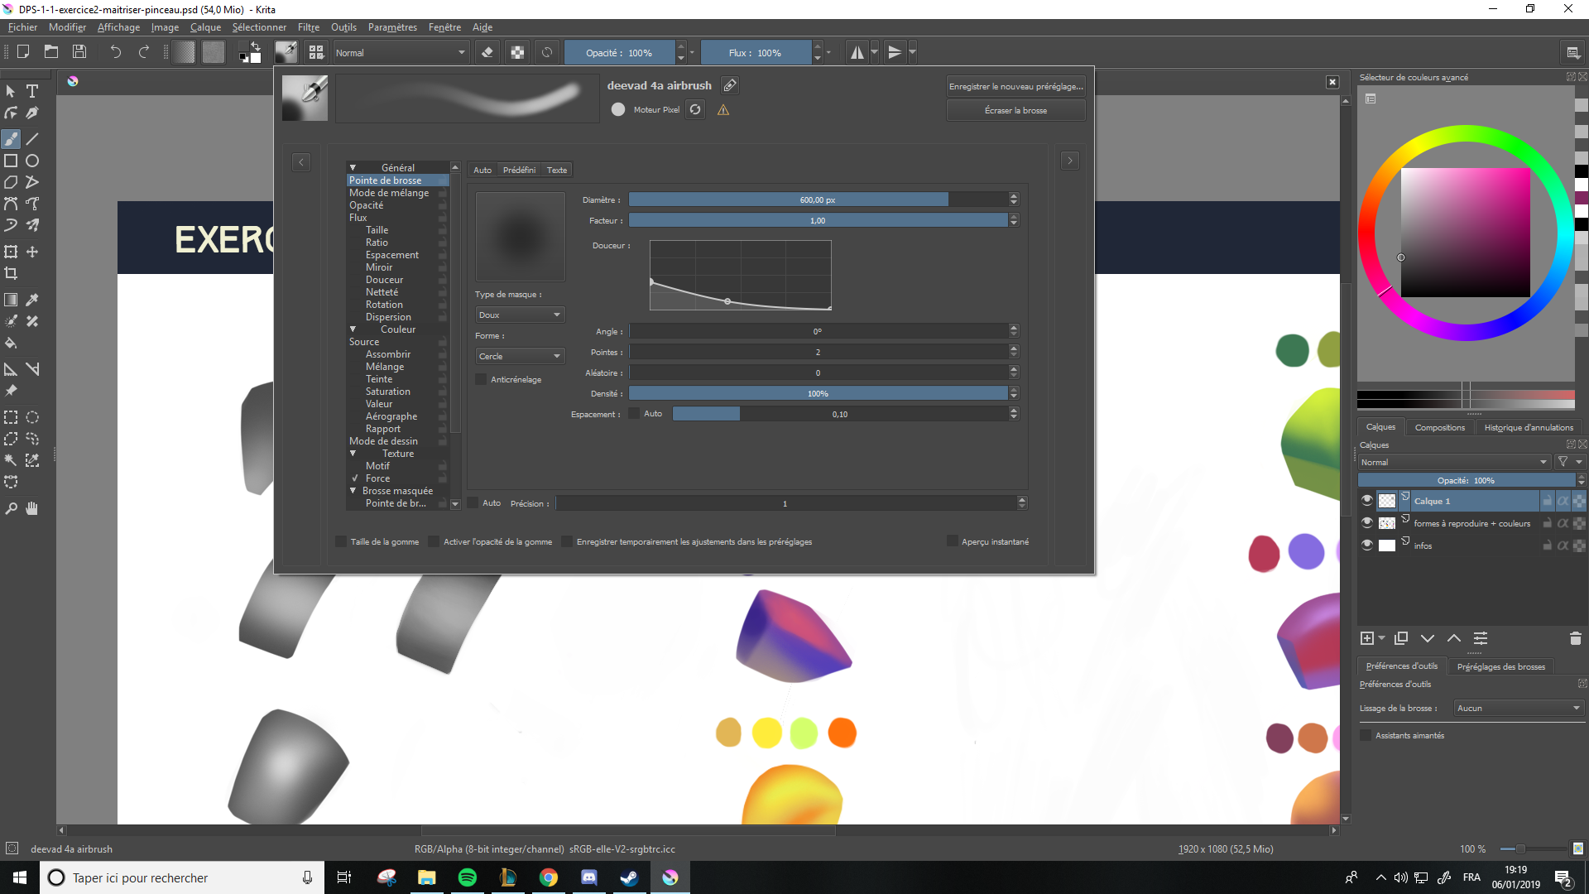This screenshot has height=894, width=1589.
Task: Enable the Anticrénelage checkbox
Action: click(x=481, y=379)
